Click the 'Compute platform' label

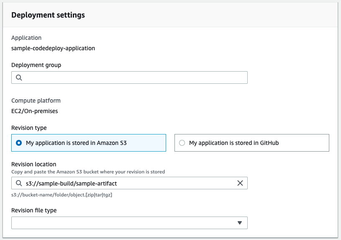[36, 101]
